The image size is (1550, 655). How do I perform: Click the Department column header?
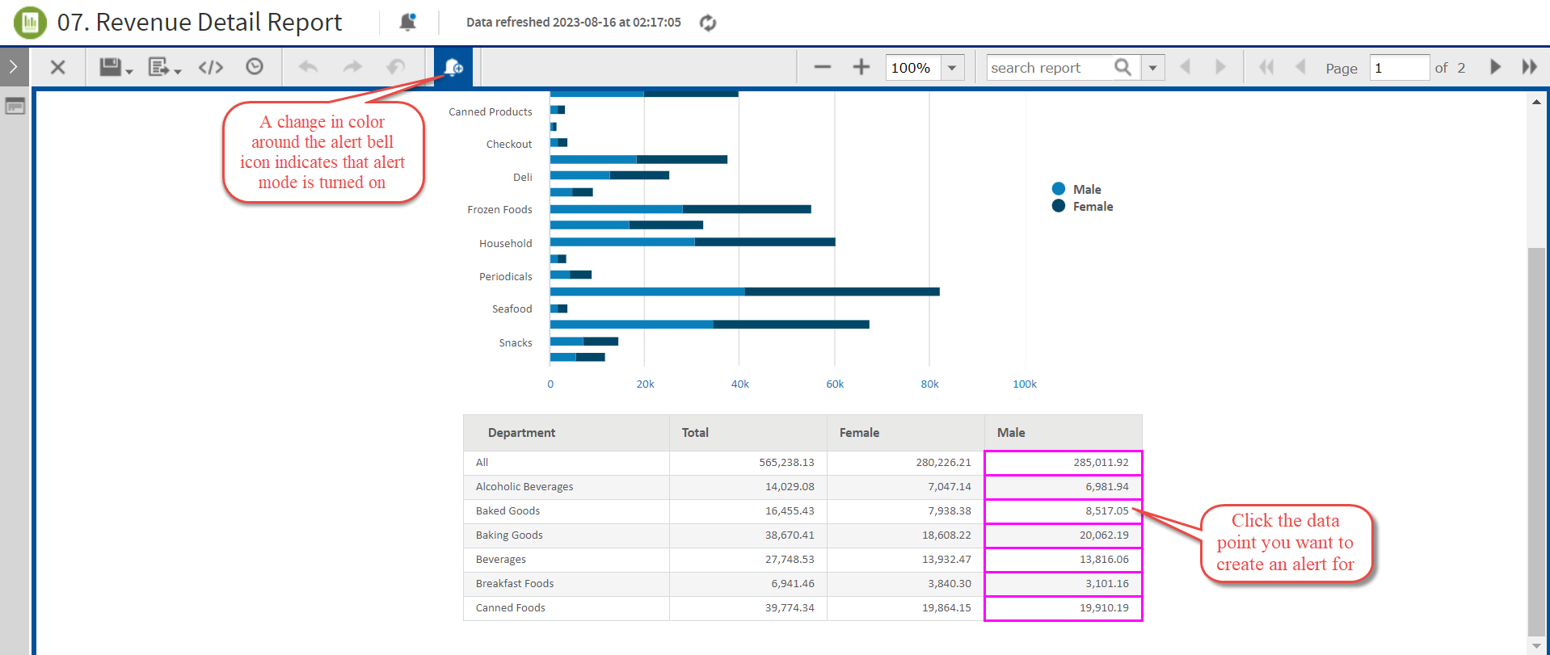click(567, 433)
